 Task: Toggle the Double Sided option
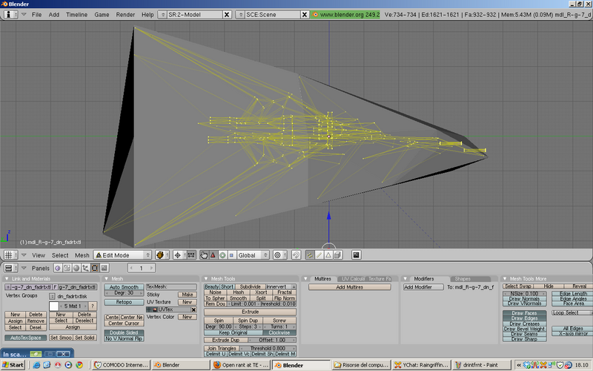click(123, 332)
